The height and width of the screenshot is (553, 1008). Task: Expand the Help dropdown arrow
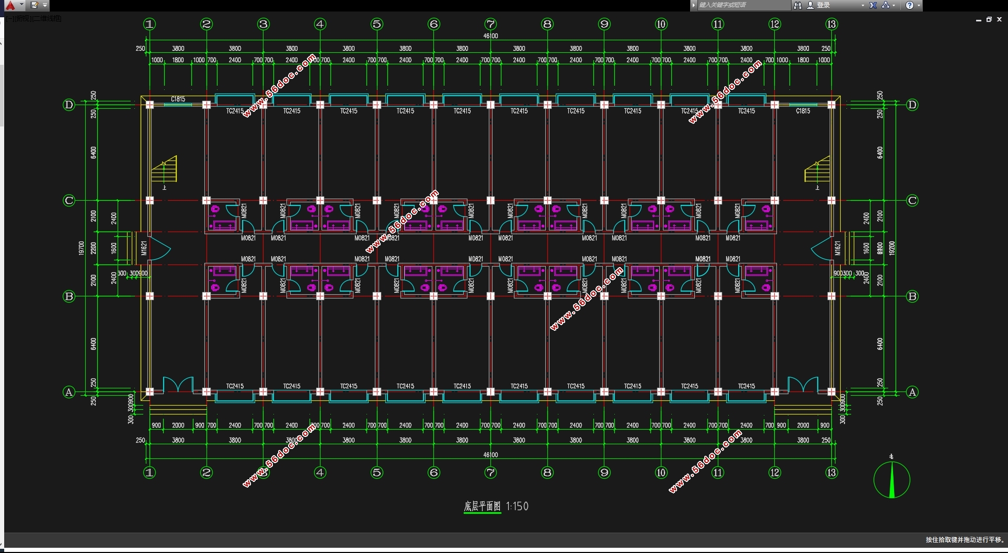tap(919, 5)
